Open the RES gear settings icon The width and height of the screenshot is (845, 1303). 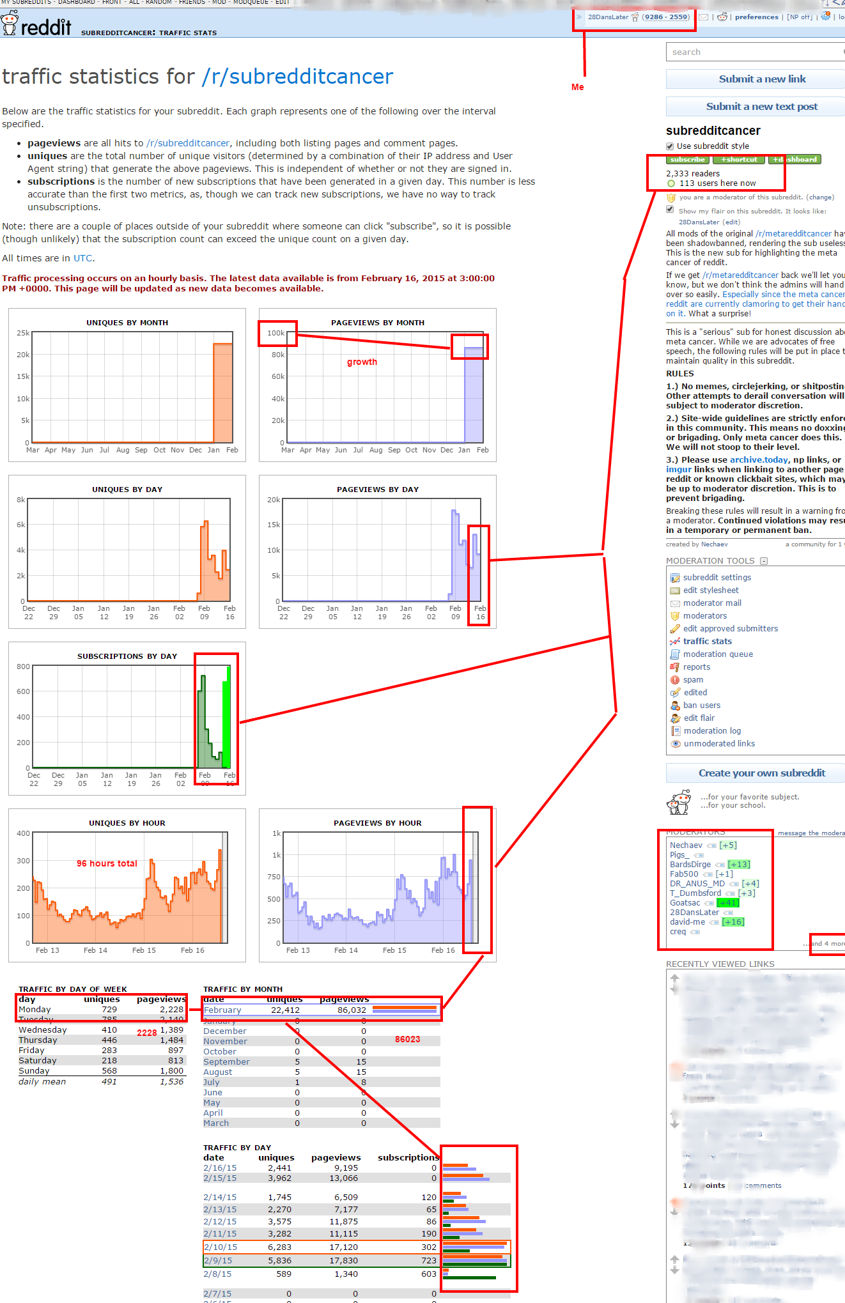click(826, 16)
